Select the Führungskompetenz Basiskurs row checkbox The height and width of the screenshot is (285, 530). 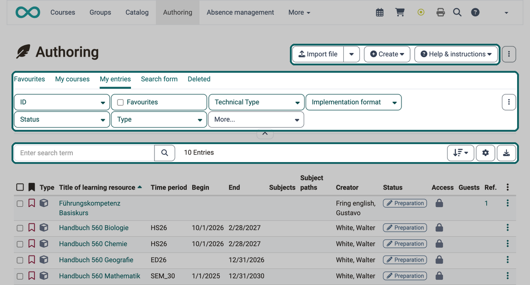pos(20,204)
